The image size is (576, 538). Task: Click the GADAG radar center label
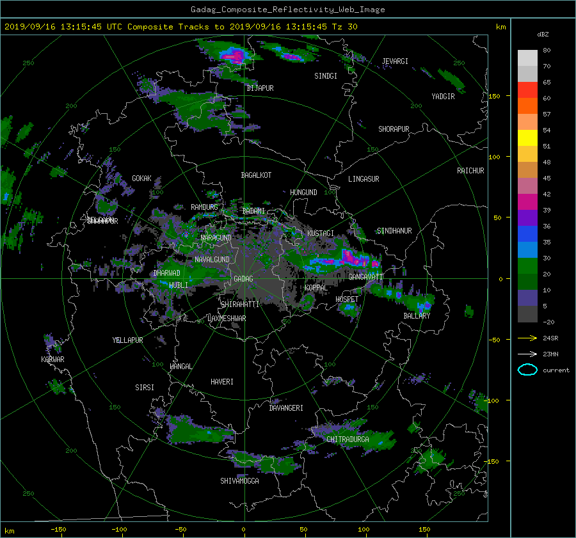coord(244,279)
